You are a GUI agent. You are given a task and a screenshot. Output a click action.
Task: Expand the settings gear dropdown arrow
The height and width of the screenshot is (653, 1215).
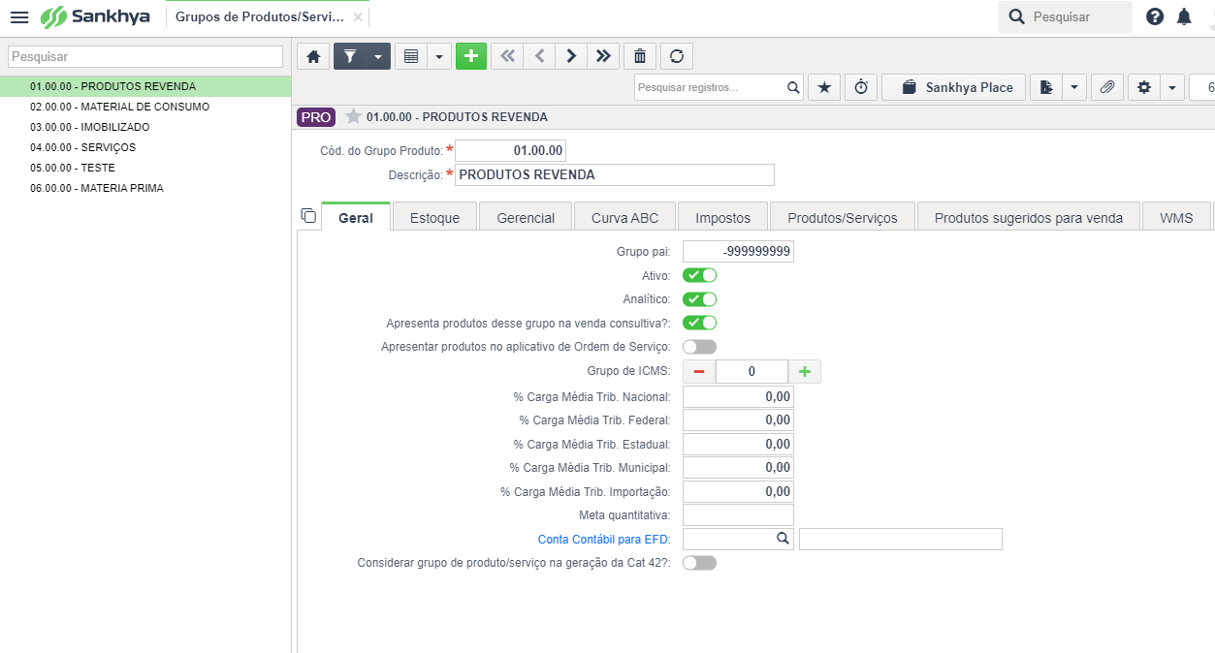(x=1172, y=87)
